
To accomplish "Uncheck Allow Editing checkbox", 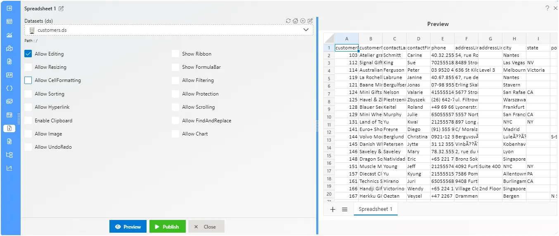I will pyautogui.click(x=28, y=54).
